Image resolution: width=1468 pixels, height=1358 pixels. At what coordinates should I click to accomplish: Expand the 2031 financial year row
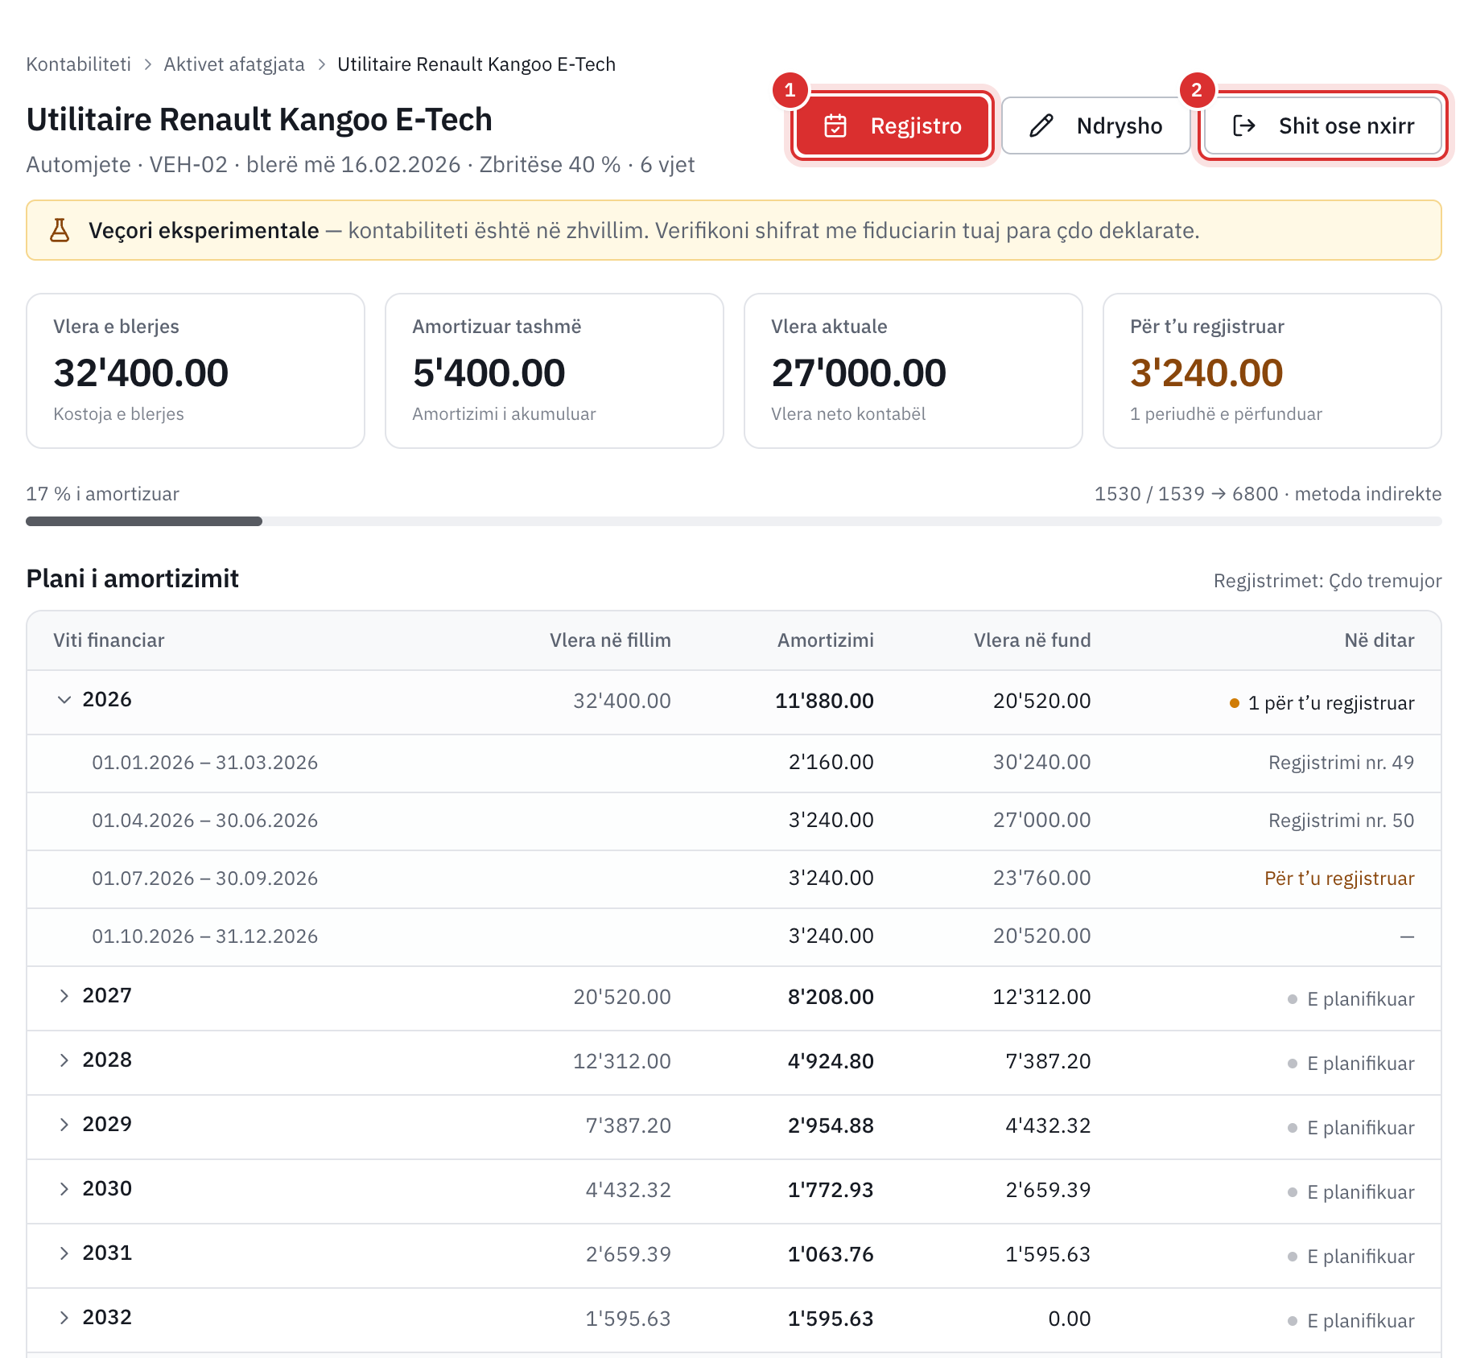click(x=64, y=1253)
